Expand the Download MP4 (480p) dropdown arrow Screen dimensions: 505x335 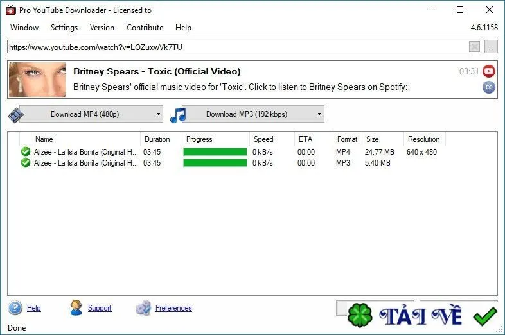point(158,114)
